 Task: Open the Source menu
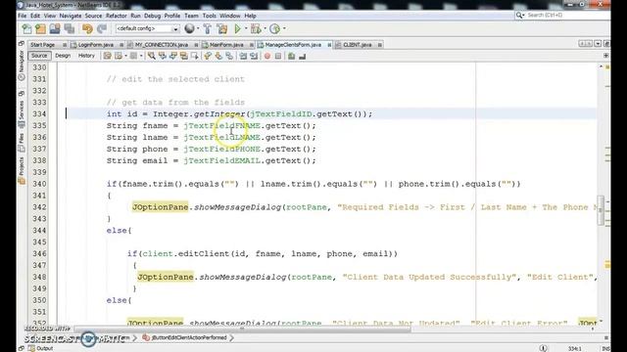click(x=94, y=16)
